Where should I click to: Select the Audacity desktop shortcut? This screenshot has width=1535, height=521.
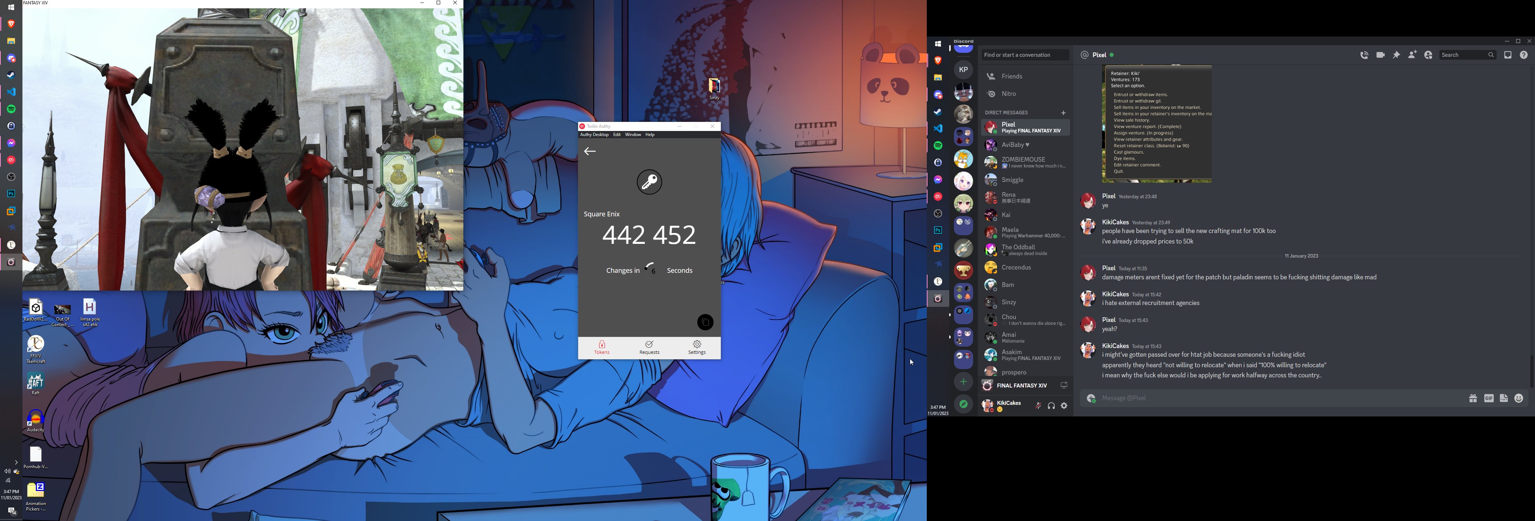[x=36, y=420]
